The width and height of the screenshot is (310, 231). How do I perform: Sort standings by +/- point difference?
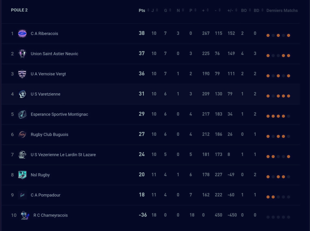coord(232,10)
